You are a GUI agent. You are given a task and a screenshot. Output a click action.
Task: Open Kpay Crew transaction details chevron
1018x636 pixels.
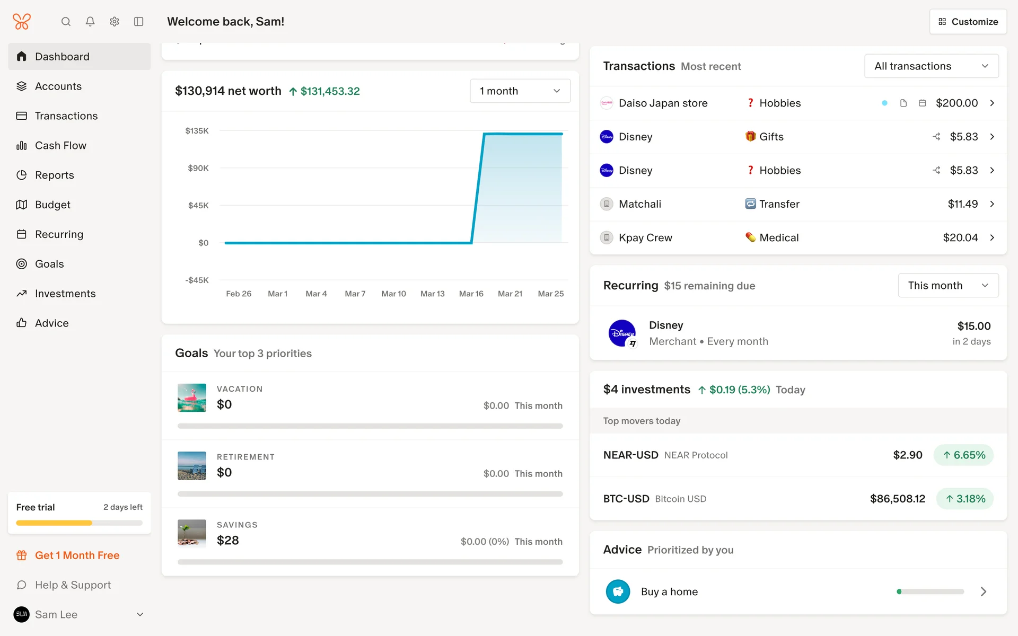pyautogui.click(x=992, y=238)
